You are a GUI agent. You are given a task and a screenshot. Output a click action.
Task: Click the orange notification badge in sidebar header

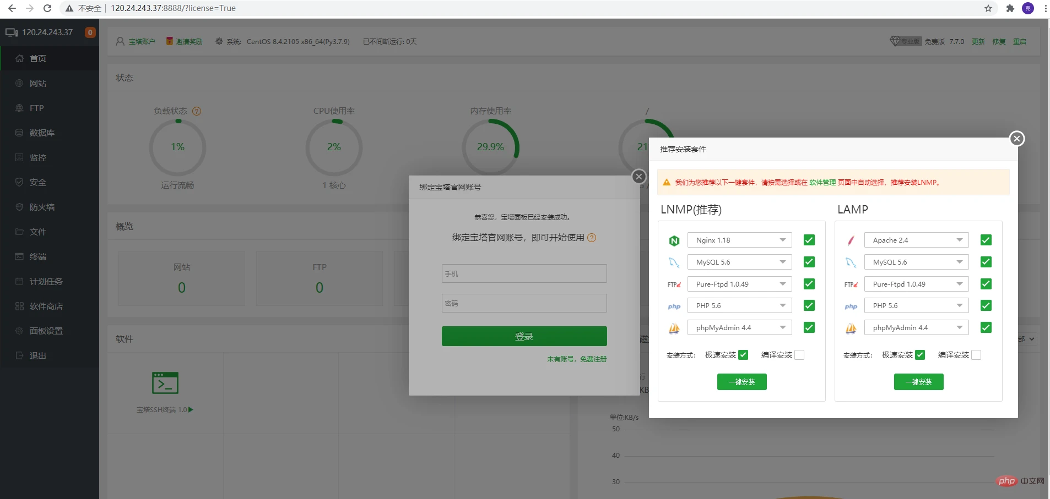[90, 32]
